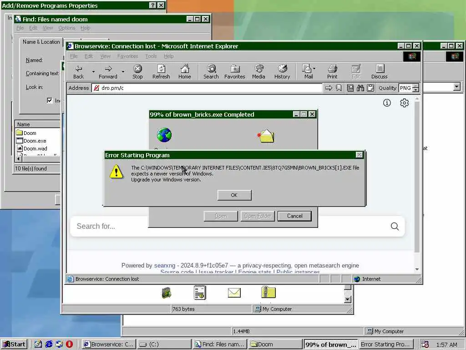
Task: Click the Discuss toolbar icon
Action: coord(379,72)
